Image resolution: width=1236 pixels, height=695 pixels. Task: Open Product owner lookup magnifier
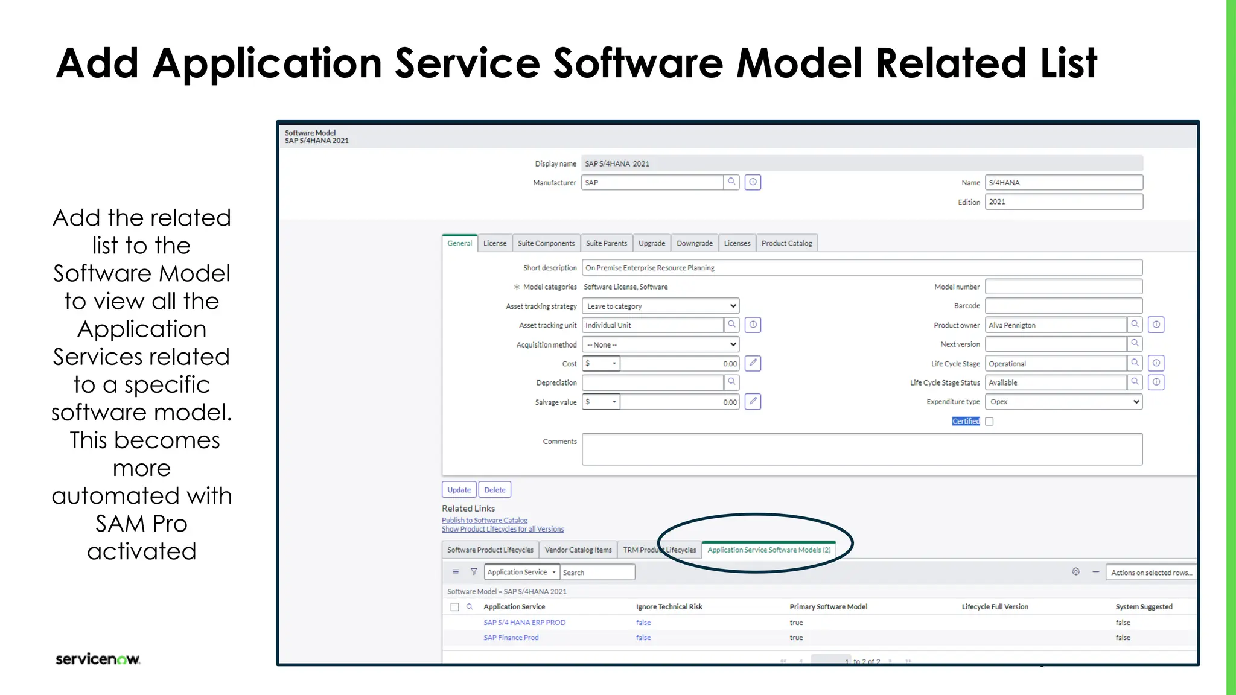[x=1135, y=325]
